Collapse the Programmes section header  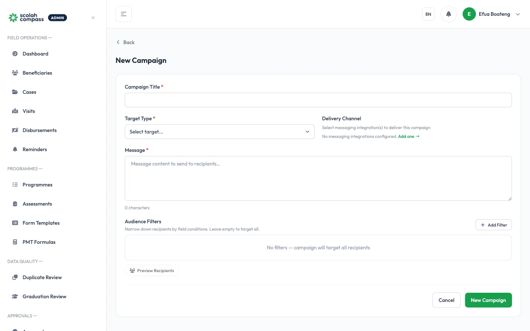(x=25, y=169)
